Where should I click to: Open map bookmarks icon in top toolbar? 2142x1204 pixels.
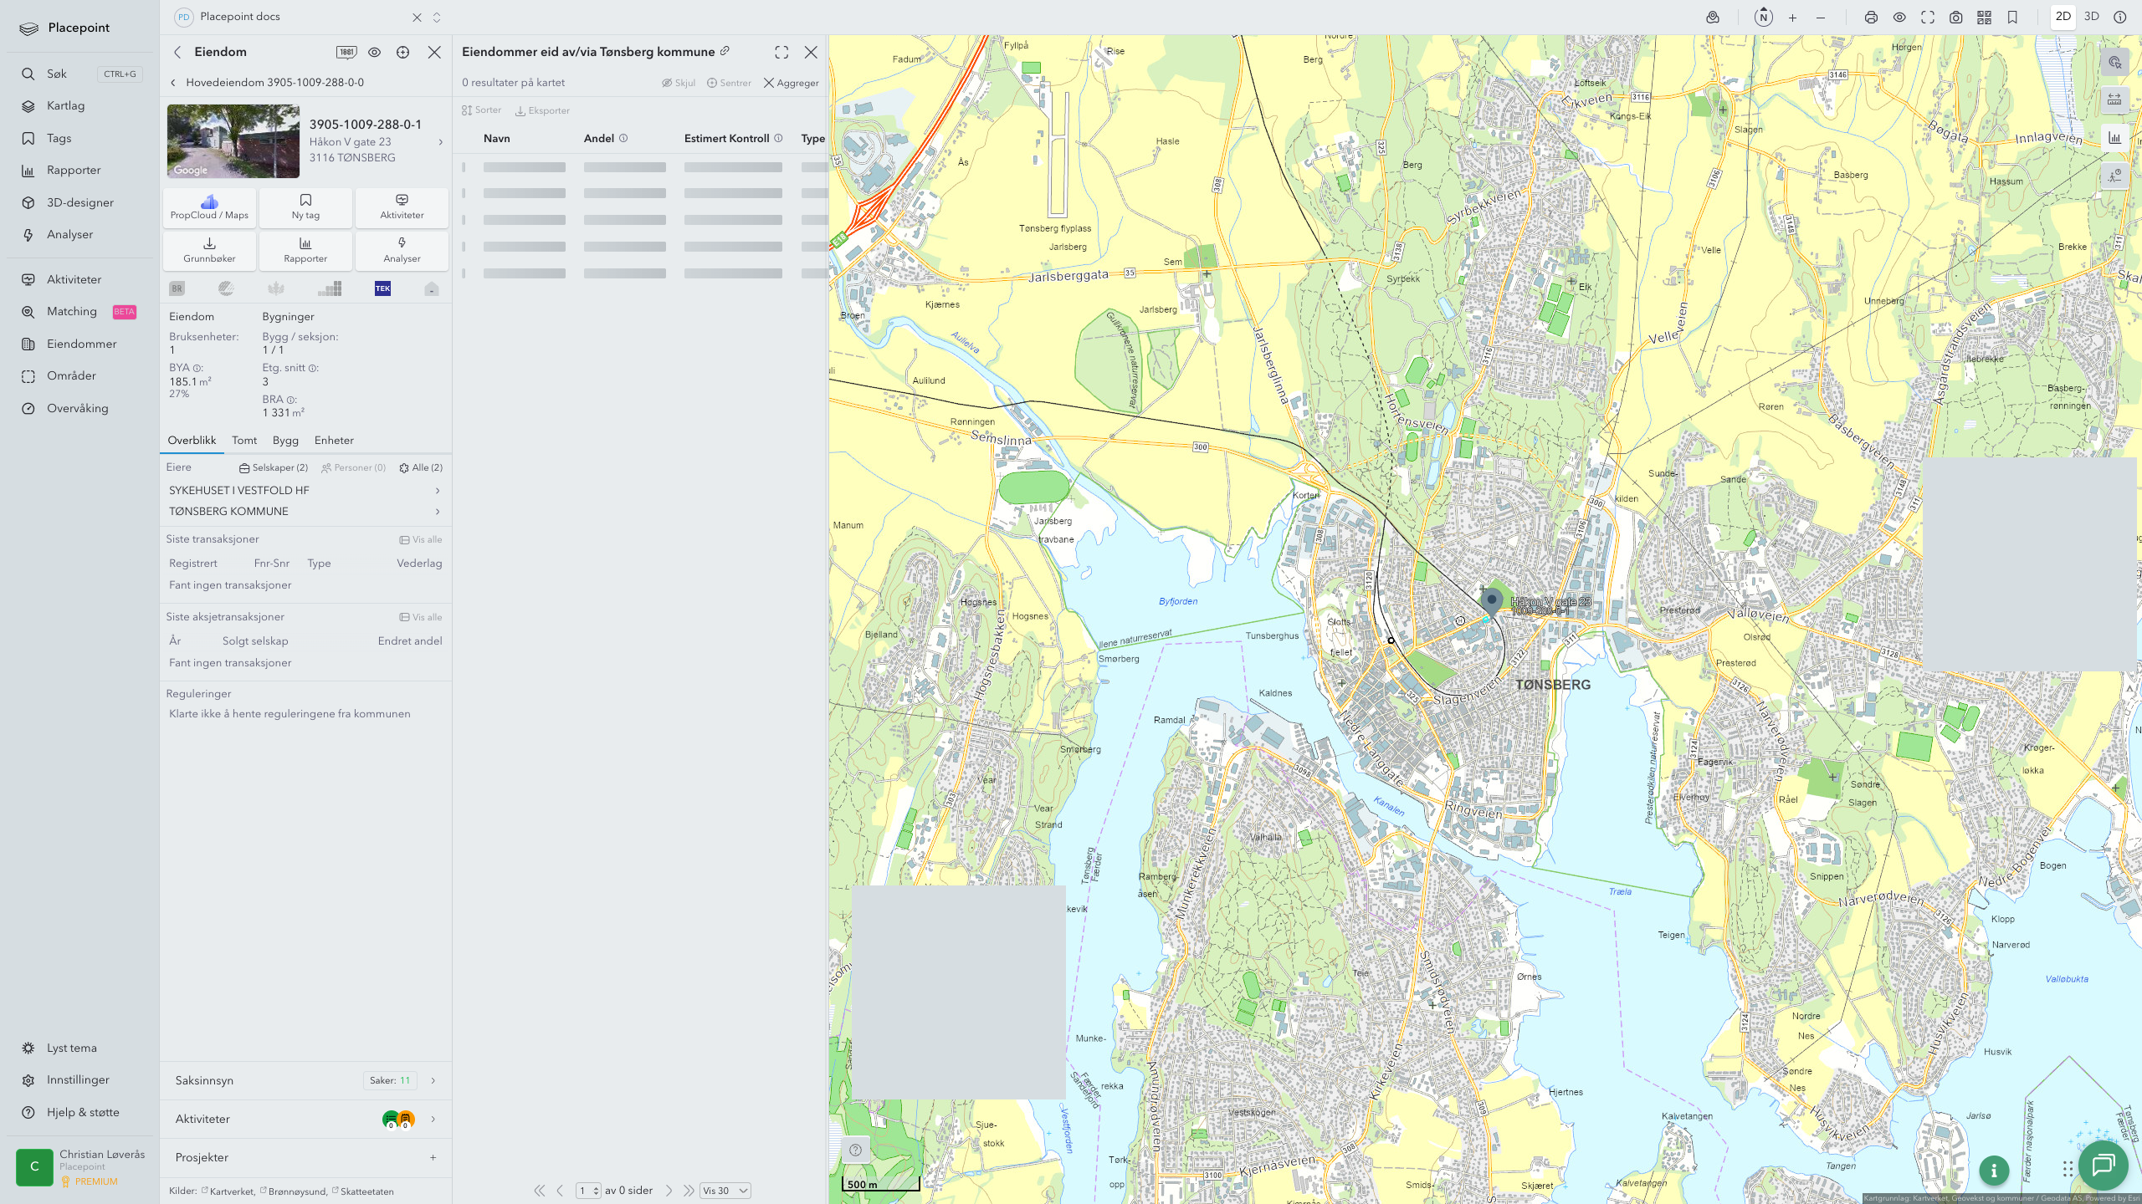coord(2012,18)
